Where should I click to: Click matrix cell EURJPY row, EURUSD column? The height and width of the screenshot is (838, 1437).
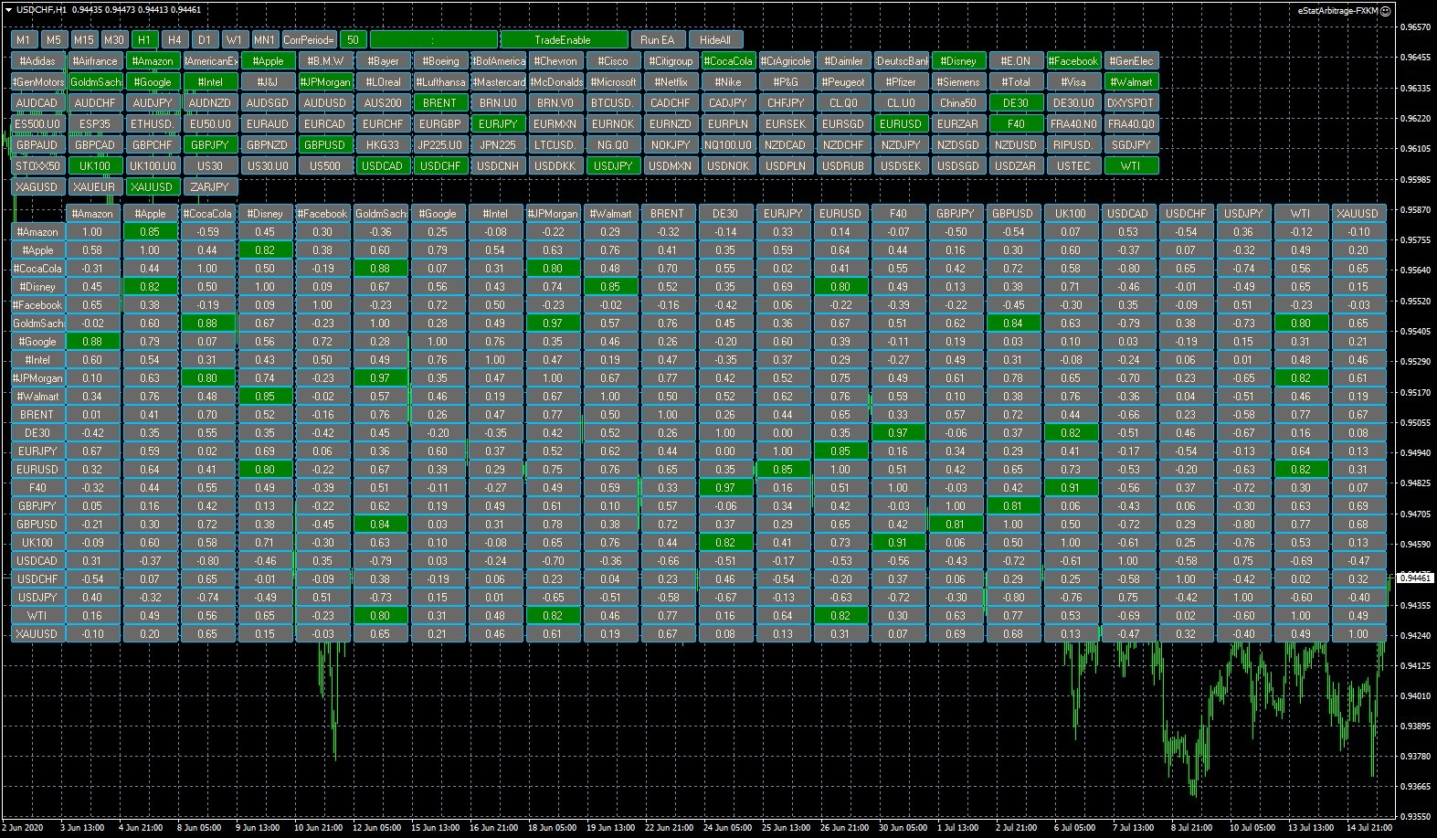[841, 451]
